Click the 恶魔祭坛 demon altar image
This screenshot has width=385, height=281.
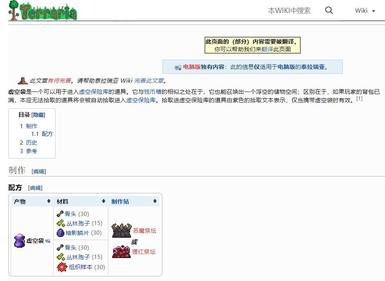coord(121,230)
